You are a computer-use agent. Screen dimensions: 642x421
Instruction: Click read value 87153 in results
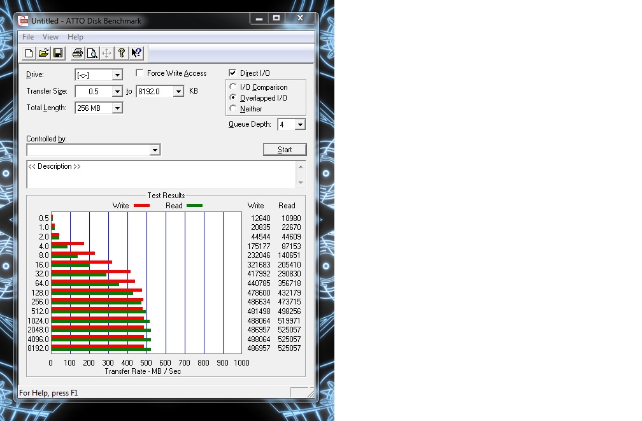(291, 246)
